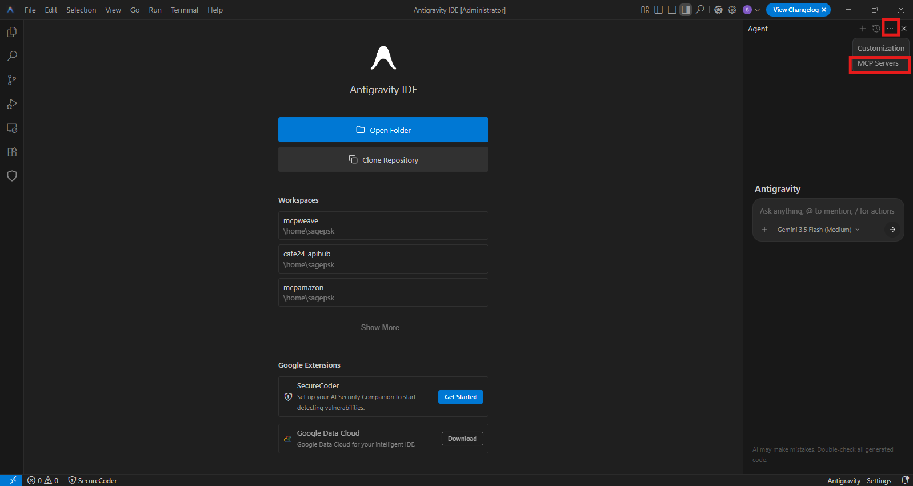Click the magnifier search icon in title bar
Viewport: 913px width, 486px height.
(700, 10)
